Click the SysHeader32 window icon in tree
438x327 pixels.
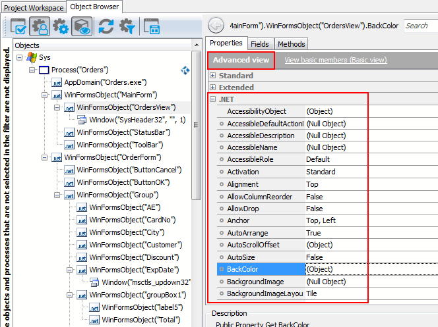pyautogui.click(x=82, y=120)
